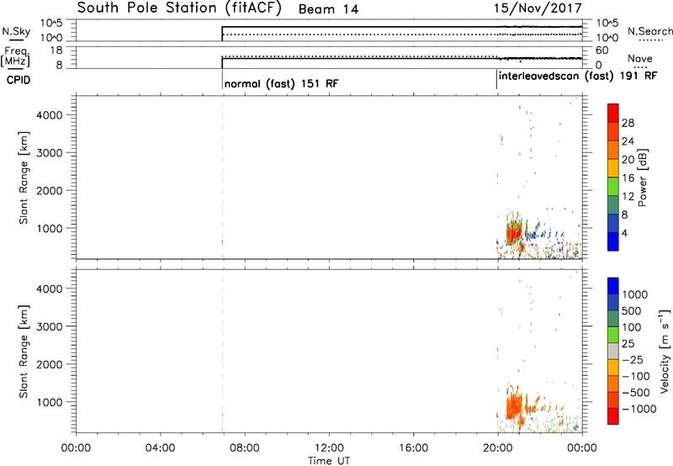673x466 pixels.
Task: Click the 'South Pole Station (fitACF)' title
Action: tap(179, 8)
